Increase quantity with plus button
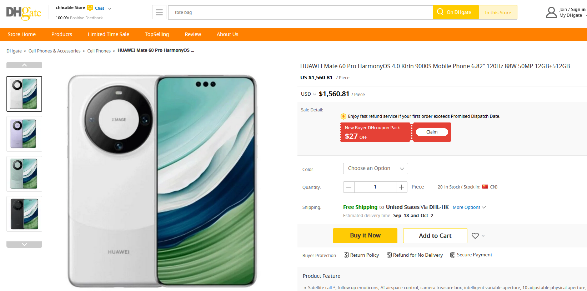This screenshot has height=291, width=587. pos(402,187)
